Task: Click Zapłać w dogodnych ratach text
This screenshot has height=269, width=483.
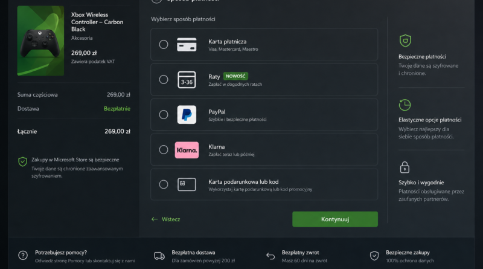Action: click(235, 84)
